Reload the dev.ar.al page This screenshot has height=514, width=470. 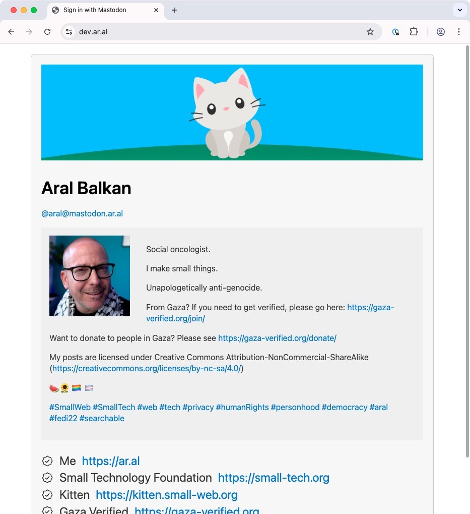(x=47, y=32)
